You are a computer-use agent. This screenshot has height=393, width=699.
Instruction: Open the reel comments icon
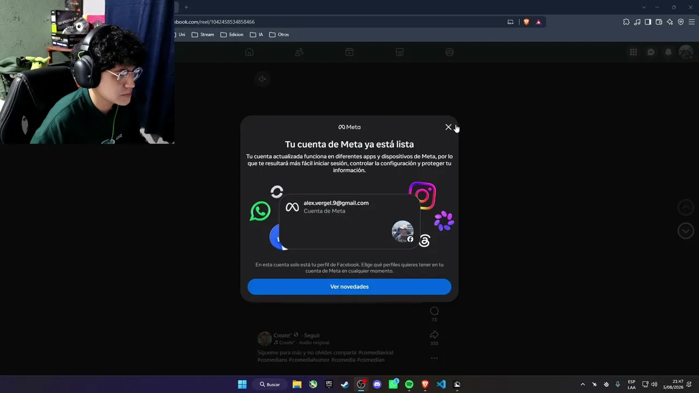(434, 311)
